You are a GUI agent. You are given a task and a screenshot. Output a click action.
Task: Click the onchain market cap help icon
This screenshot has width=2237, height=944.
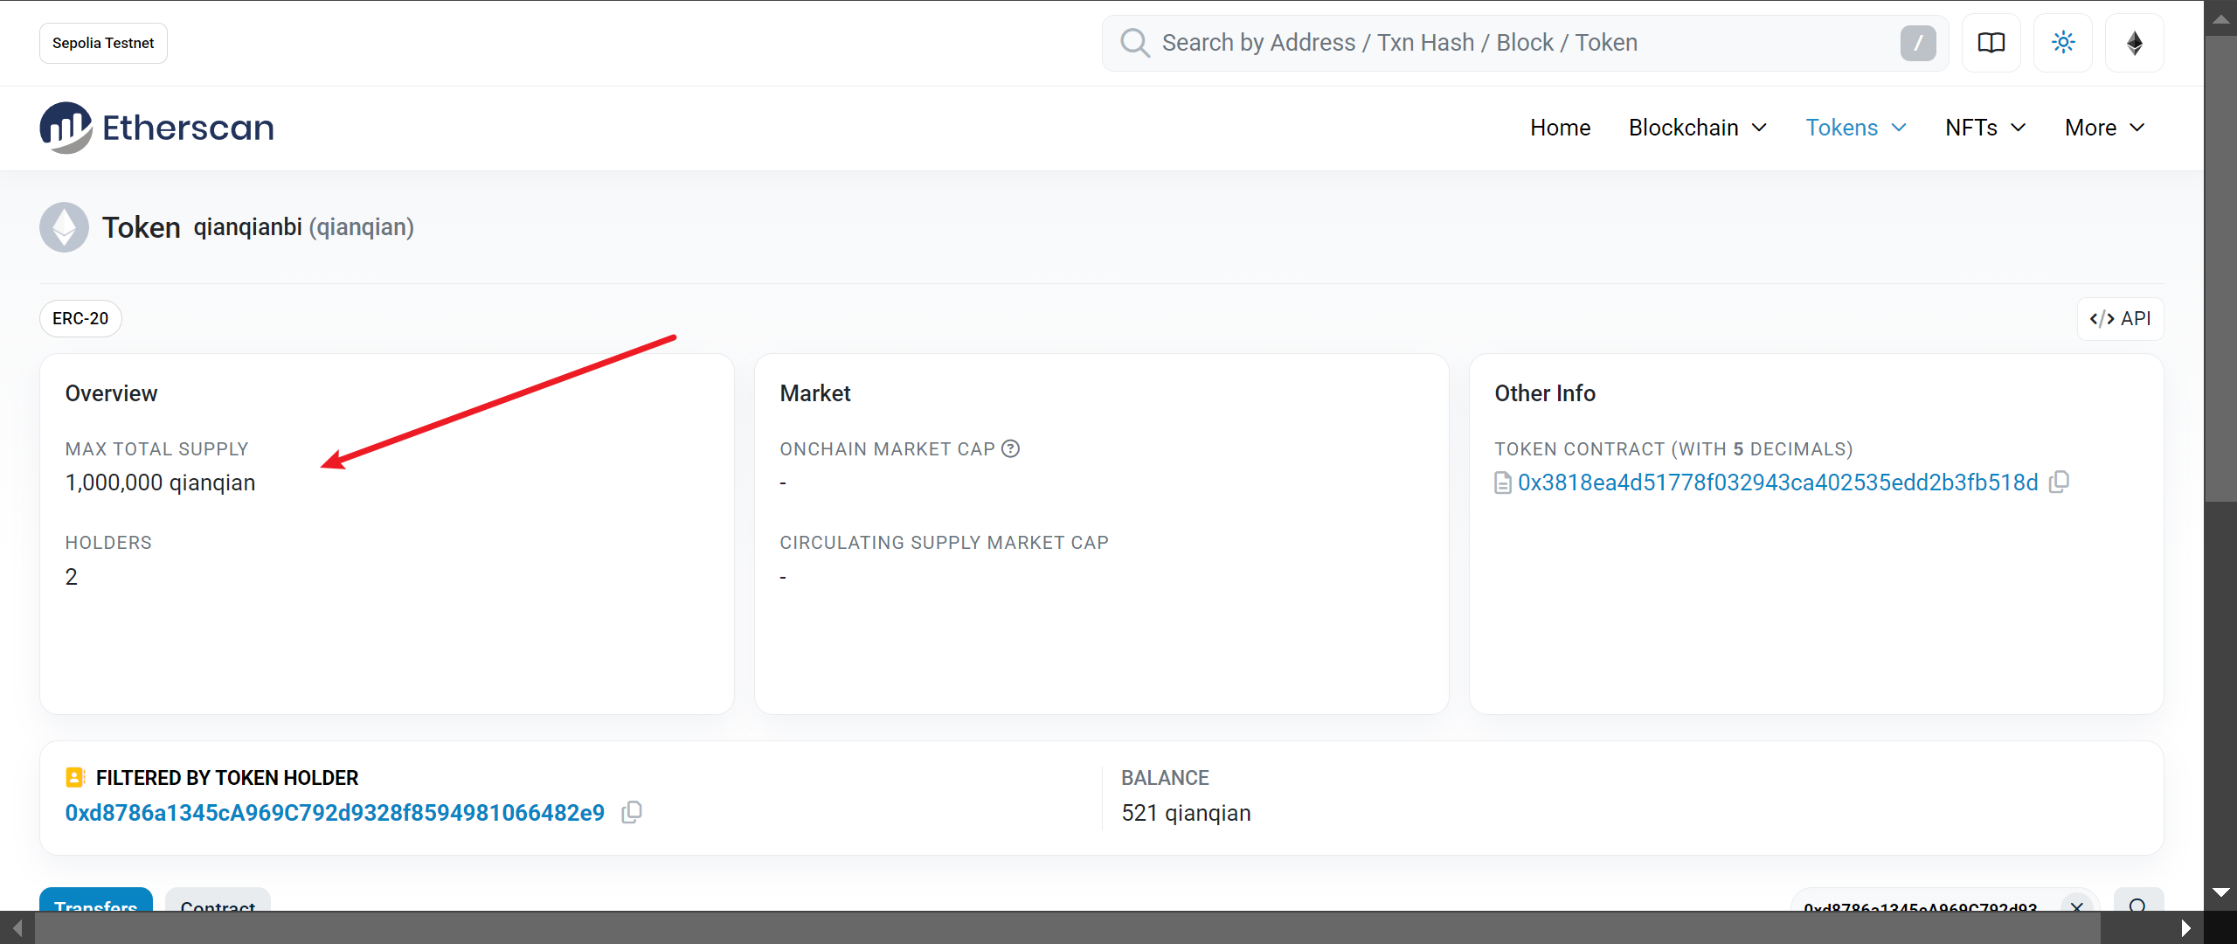[1010, 448]
